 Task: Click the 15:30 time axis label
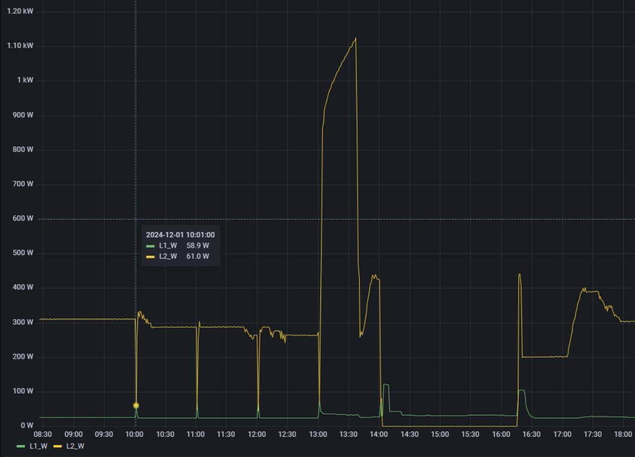[x=470, y=434]
